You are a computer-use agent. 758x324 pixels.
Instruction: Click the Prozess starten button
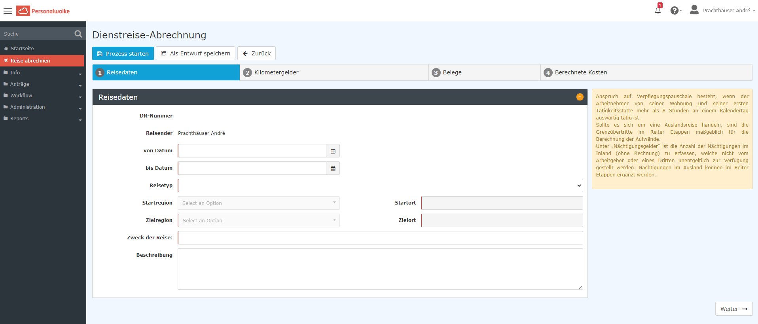tap(123, 53)
